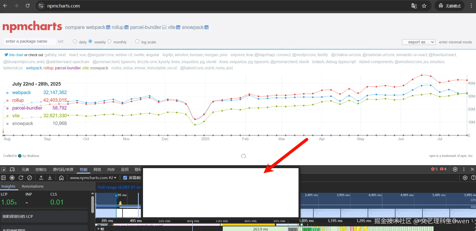
Task: Switch to the 内存 DevTools tab
Action: [x=111, y=169]
